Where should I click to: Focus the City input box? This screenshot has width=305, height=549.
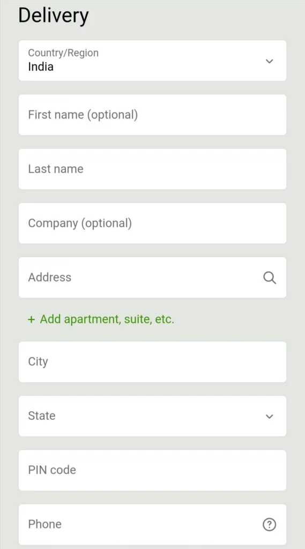[152, 362]
